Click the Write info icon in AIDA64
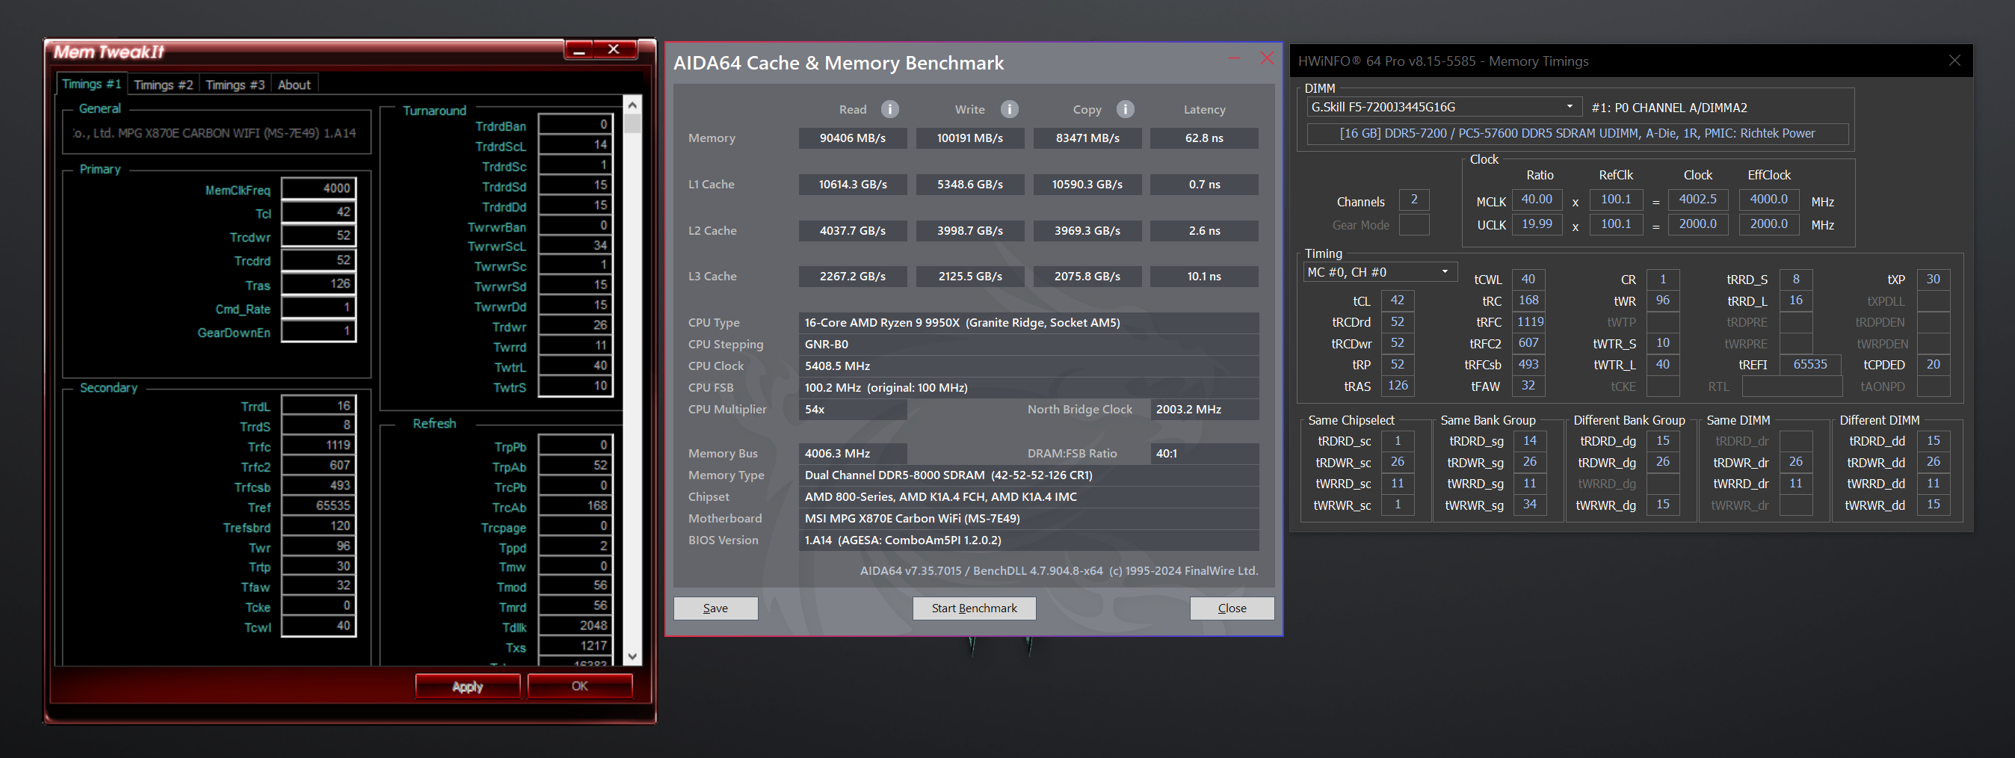2015x758 pixels. [1010, 108]
